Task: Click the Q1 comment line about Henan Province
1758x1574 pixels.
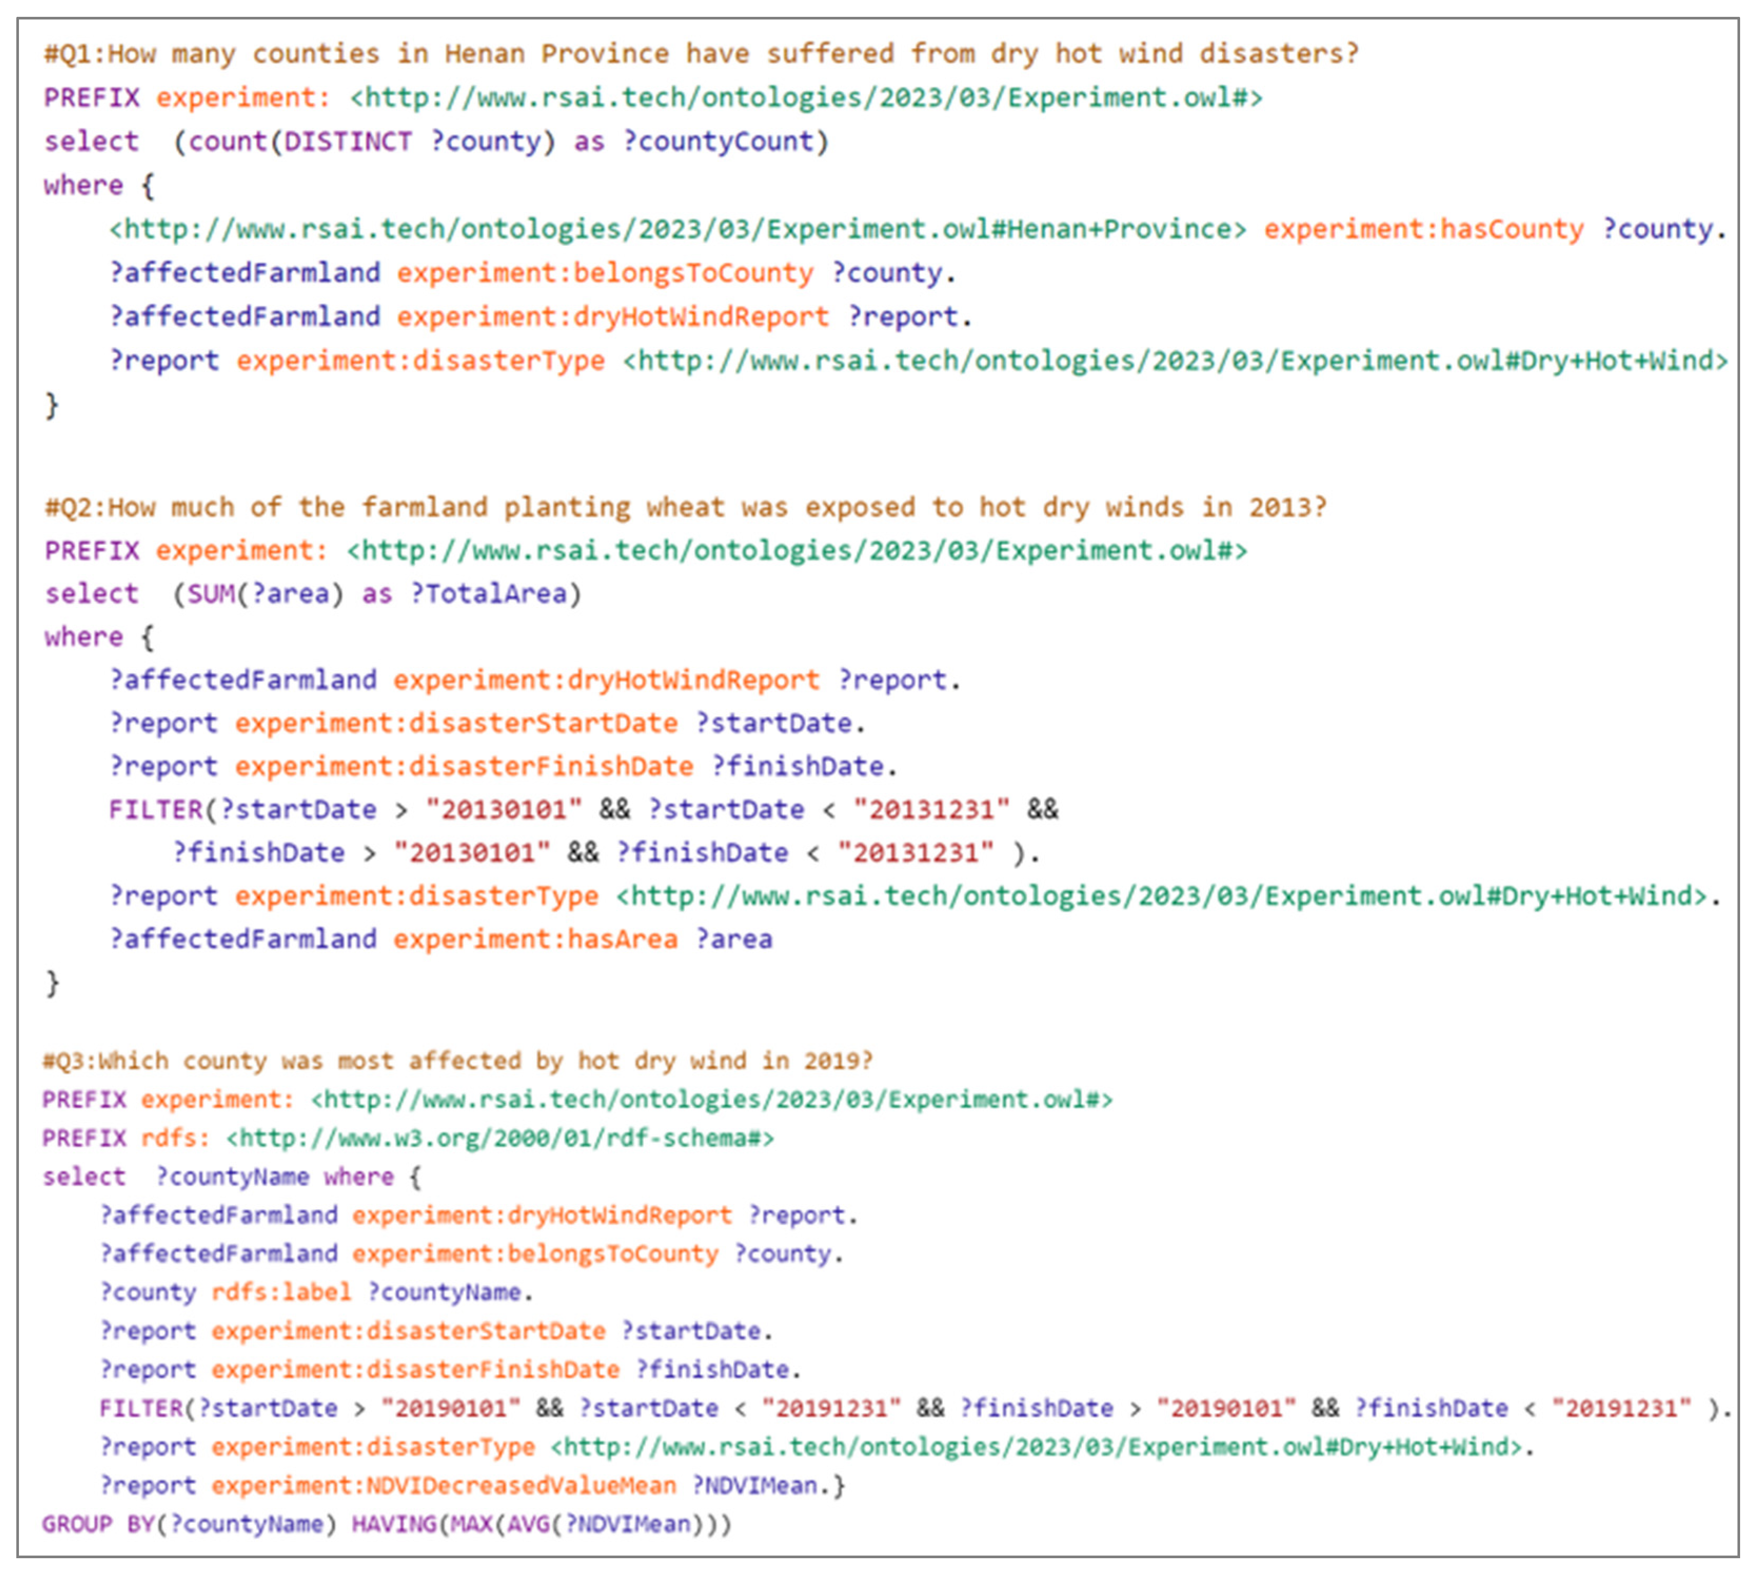Action: click(701, 54)
